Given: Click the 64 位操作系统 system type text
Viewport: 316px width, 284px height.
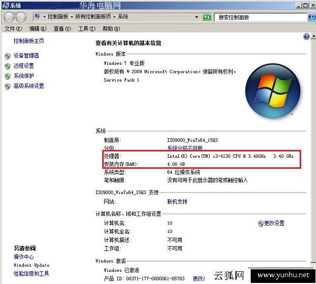Looking at the screenshot, I should point(184,172).
